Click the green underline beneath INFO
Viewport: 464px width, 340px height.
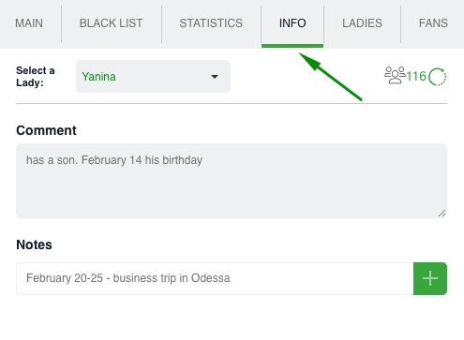(292, 46)
